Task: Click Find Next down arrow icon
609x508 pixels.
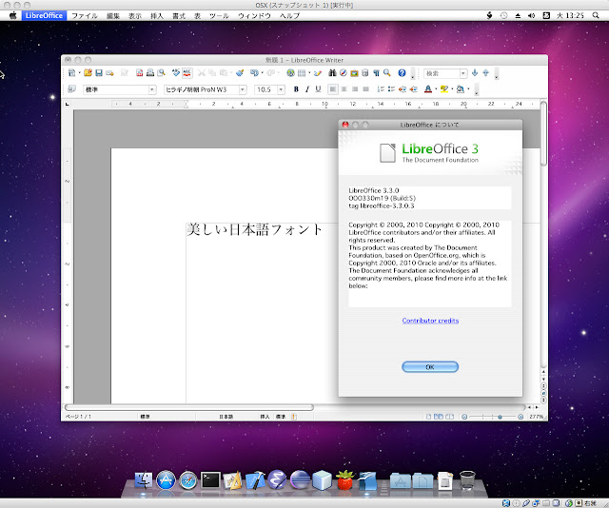Action: [x=475, y=72]
